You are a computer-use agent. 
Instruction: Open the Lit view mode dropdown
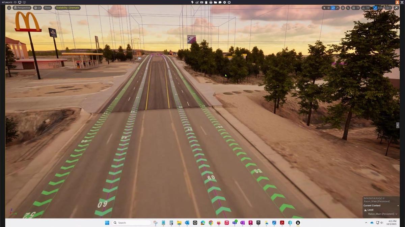click(37, 8)
